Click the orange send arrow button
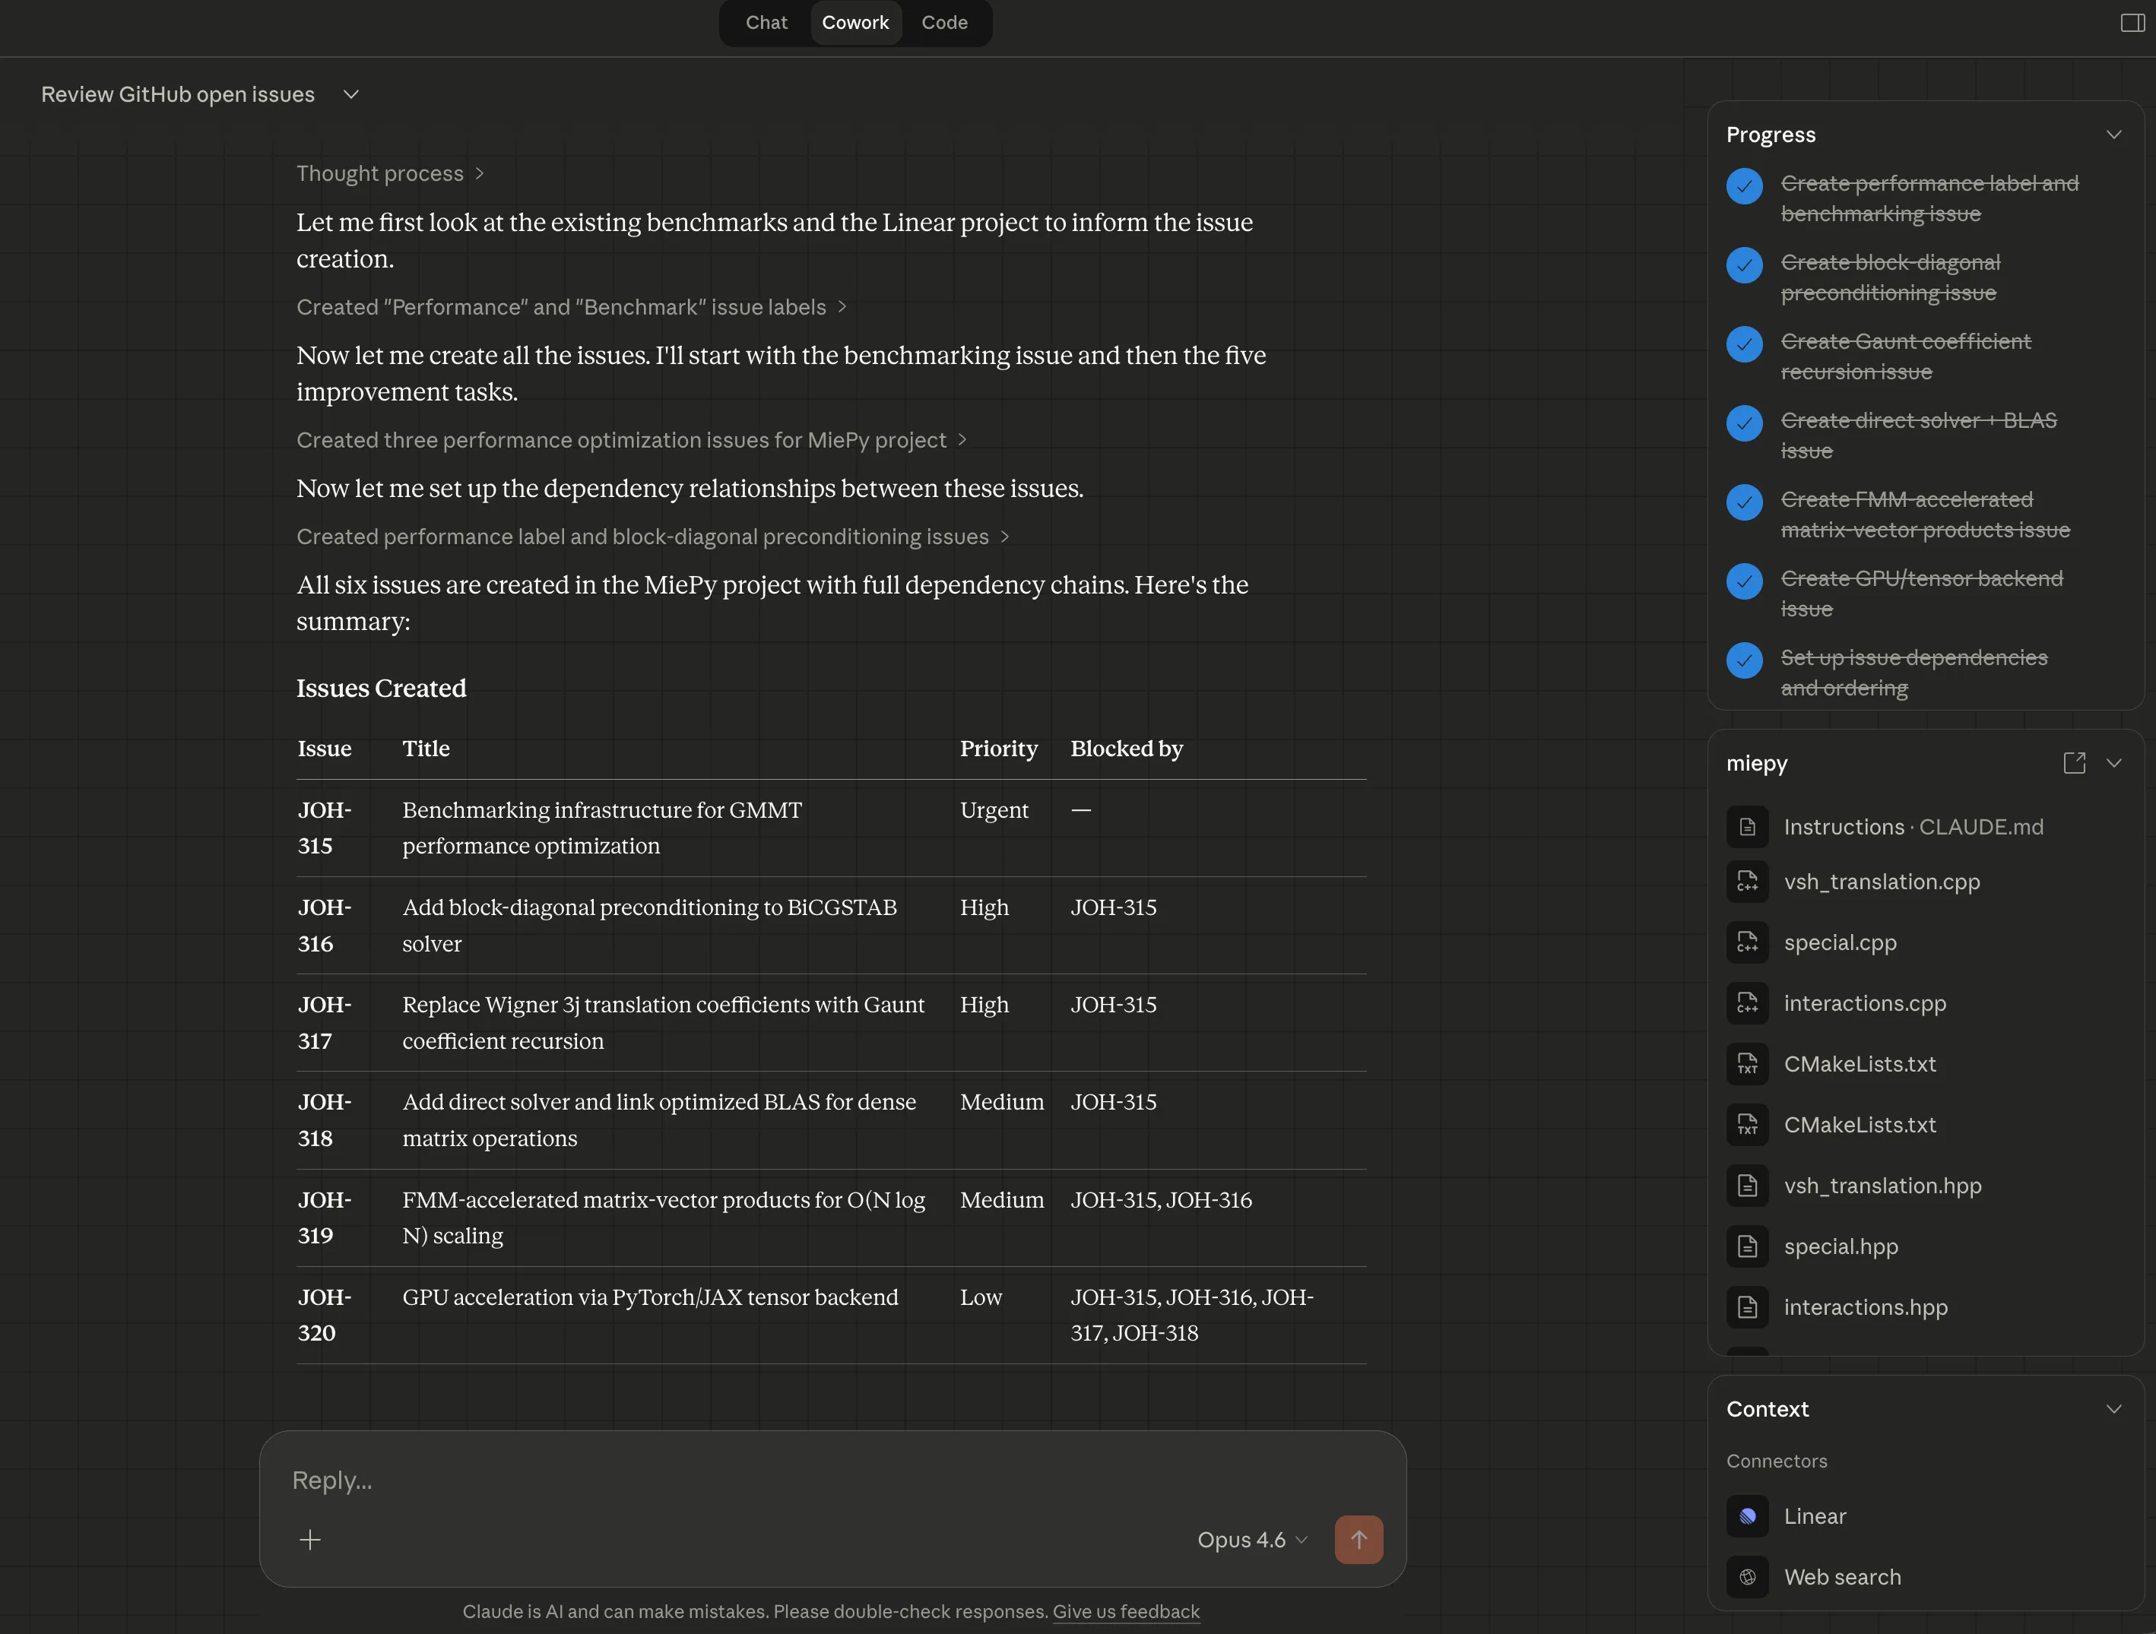2156x1634 pixels. [x=1358, y=1540]
